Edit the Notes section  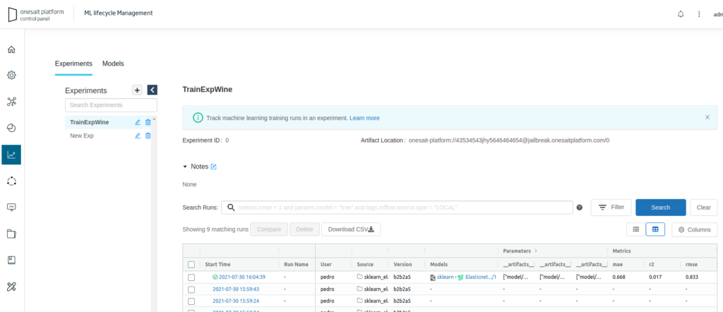[x=213, y=167]
